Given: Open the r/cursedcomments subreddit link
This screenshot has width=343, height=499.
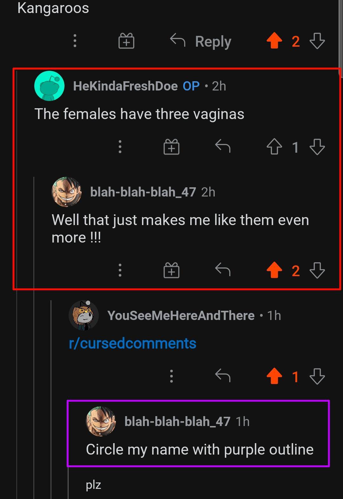Looking at the screenshot, I should (x=132, y=343).
